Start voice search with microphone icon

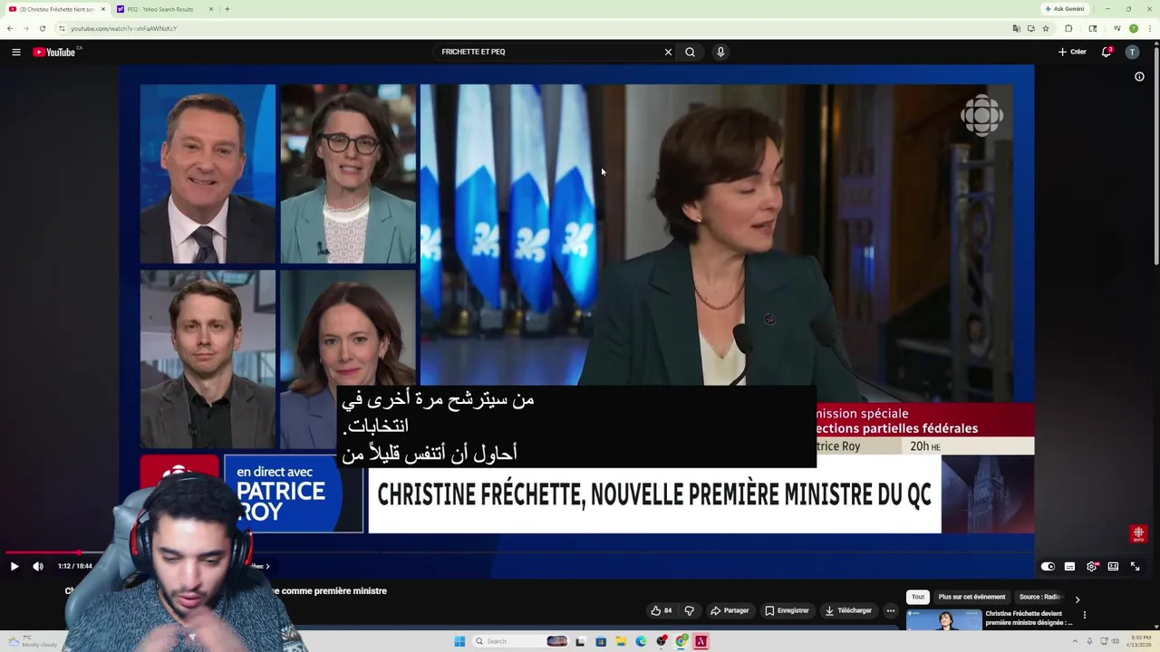pyautogui.click(x=720, y=52)
